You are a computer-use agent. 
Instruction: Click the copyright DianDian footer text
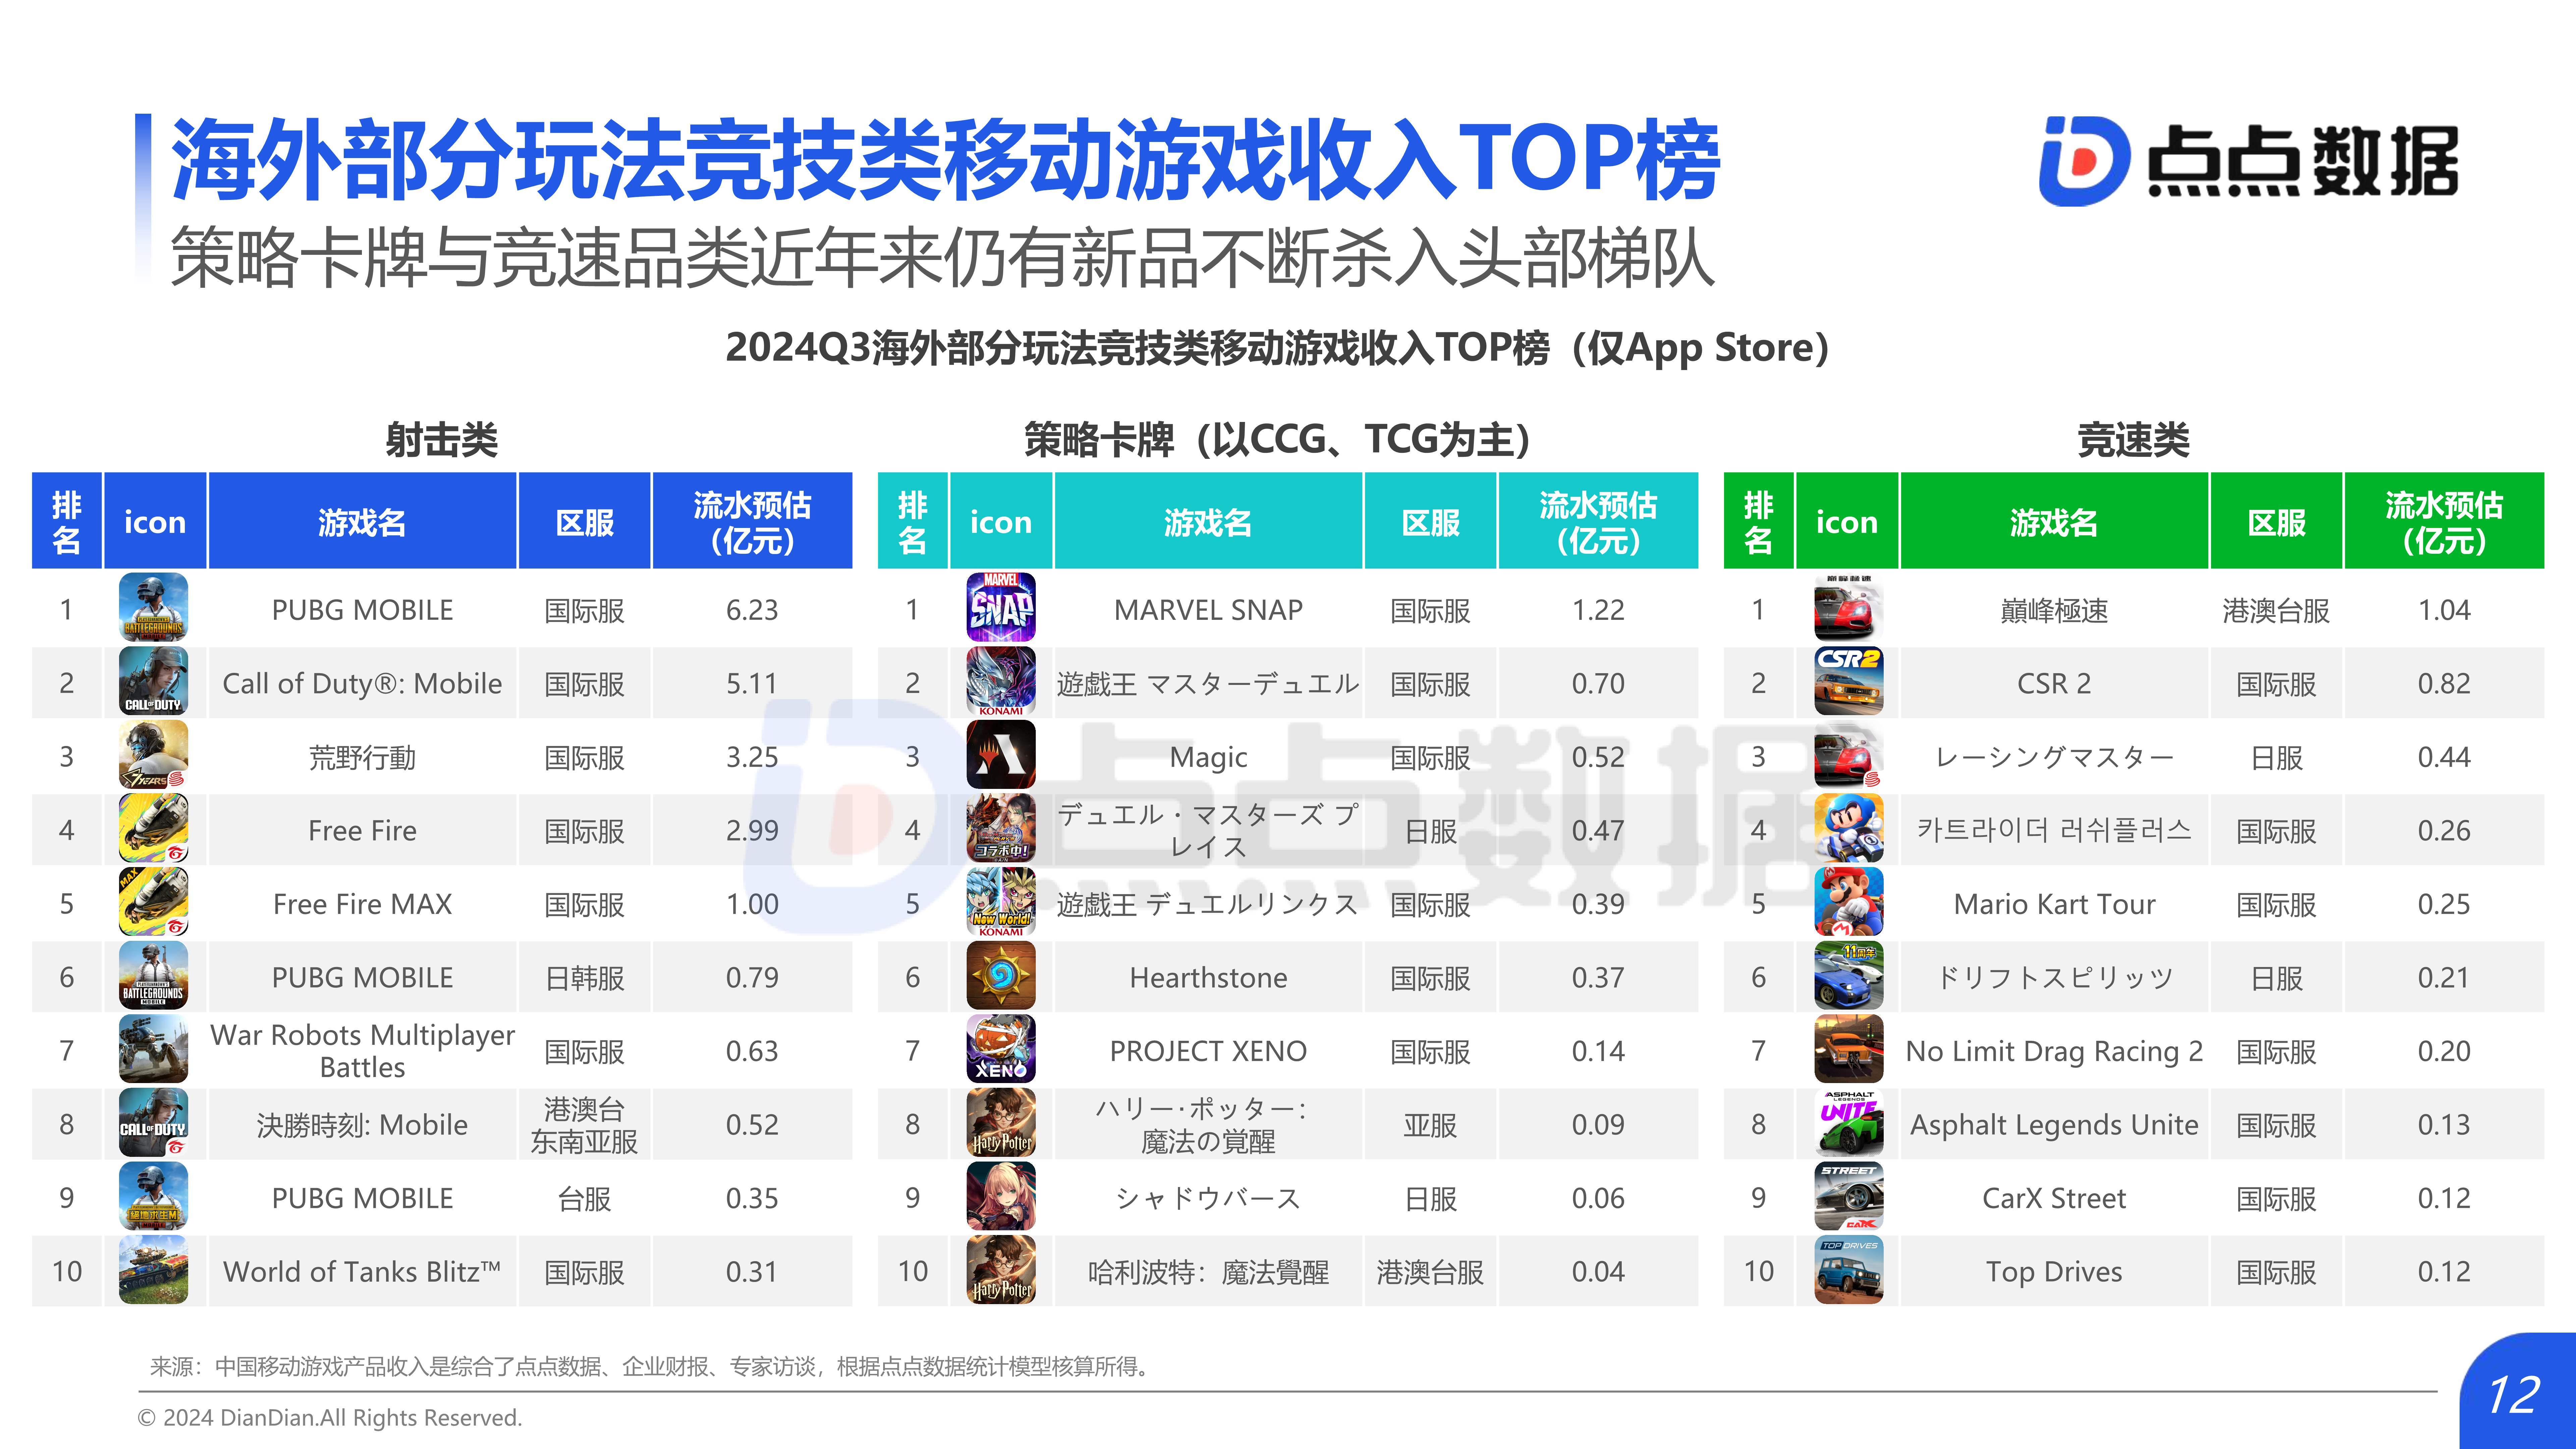pyautogui.click(x=330, y=1418)
